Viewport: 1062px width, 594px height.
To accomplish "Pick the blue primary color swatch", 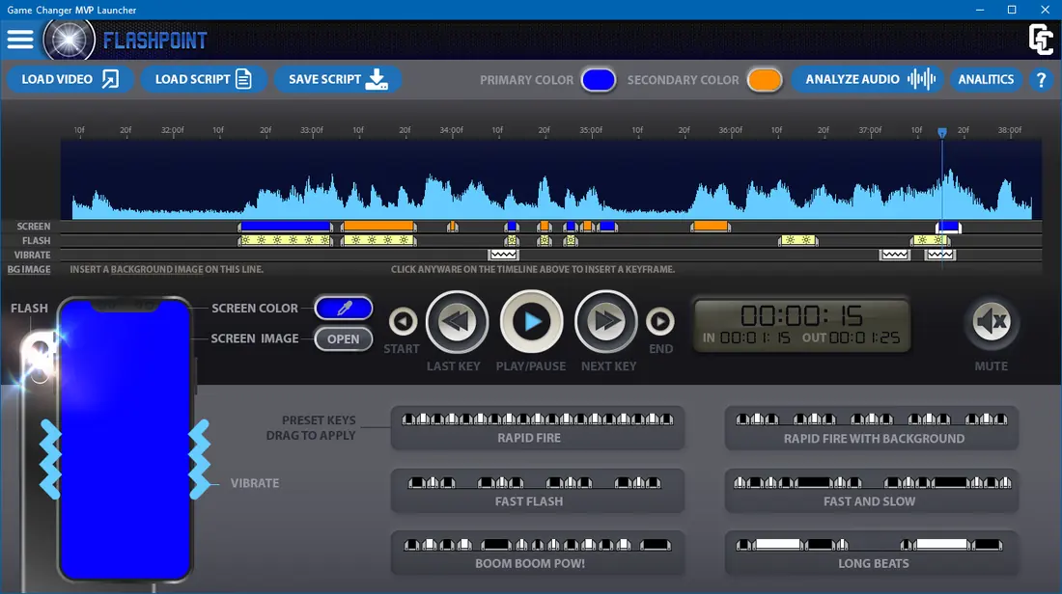I will [598, 80].
